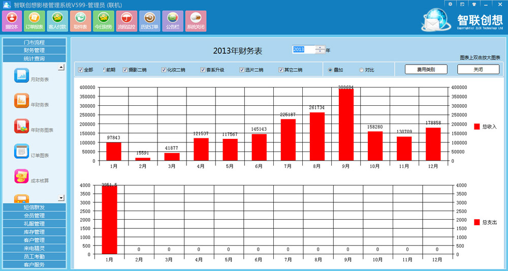Expand the 库存管理 sidebar section
The height and width of the screenshot is (271, 508).
tap(34, 232)
